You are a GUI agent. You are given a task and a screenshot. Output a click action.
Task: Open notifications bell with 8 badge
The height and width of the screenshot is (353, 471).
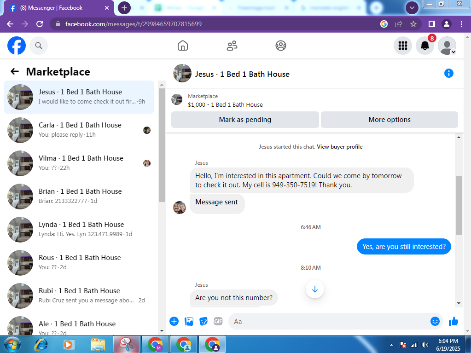point(425,46)
